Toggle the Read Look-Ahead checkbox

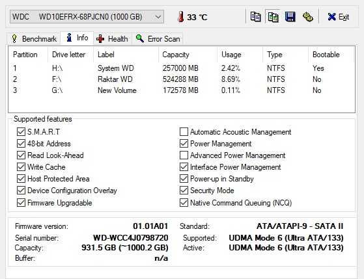point(21,155)
